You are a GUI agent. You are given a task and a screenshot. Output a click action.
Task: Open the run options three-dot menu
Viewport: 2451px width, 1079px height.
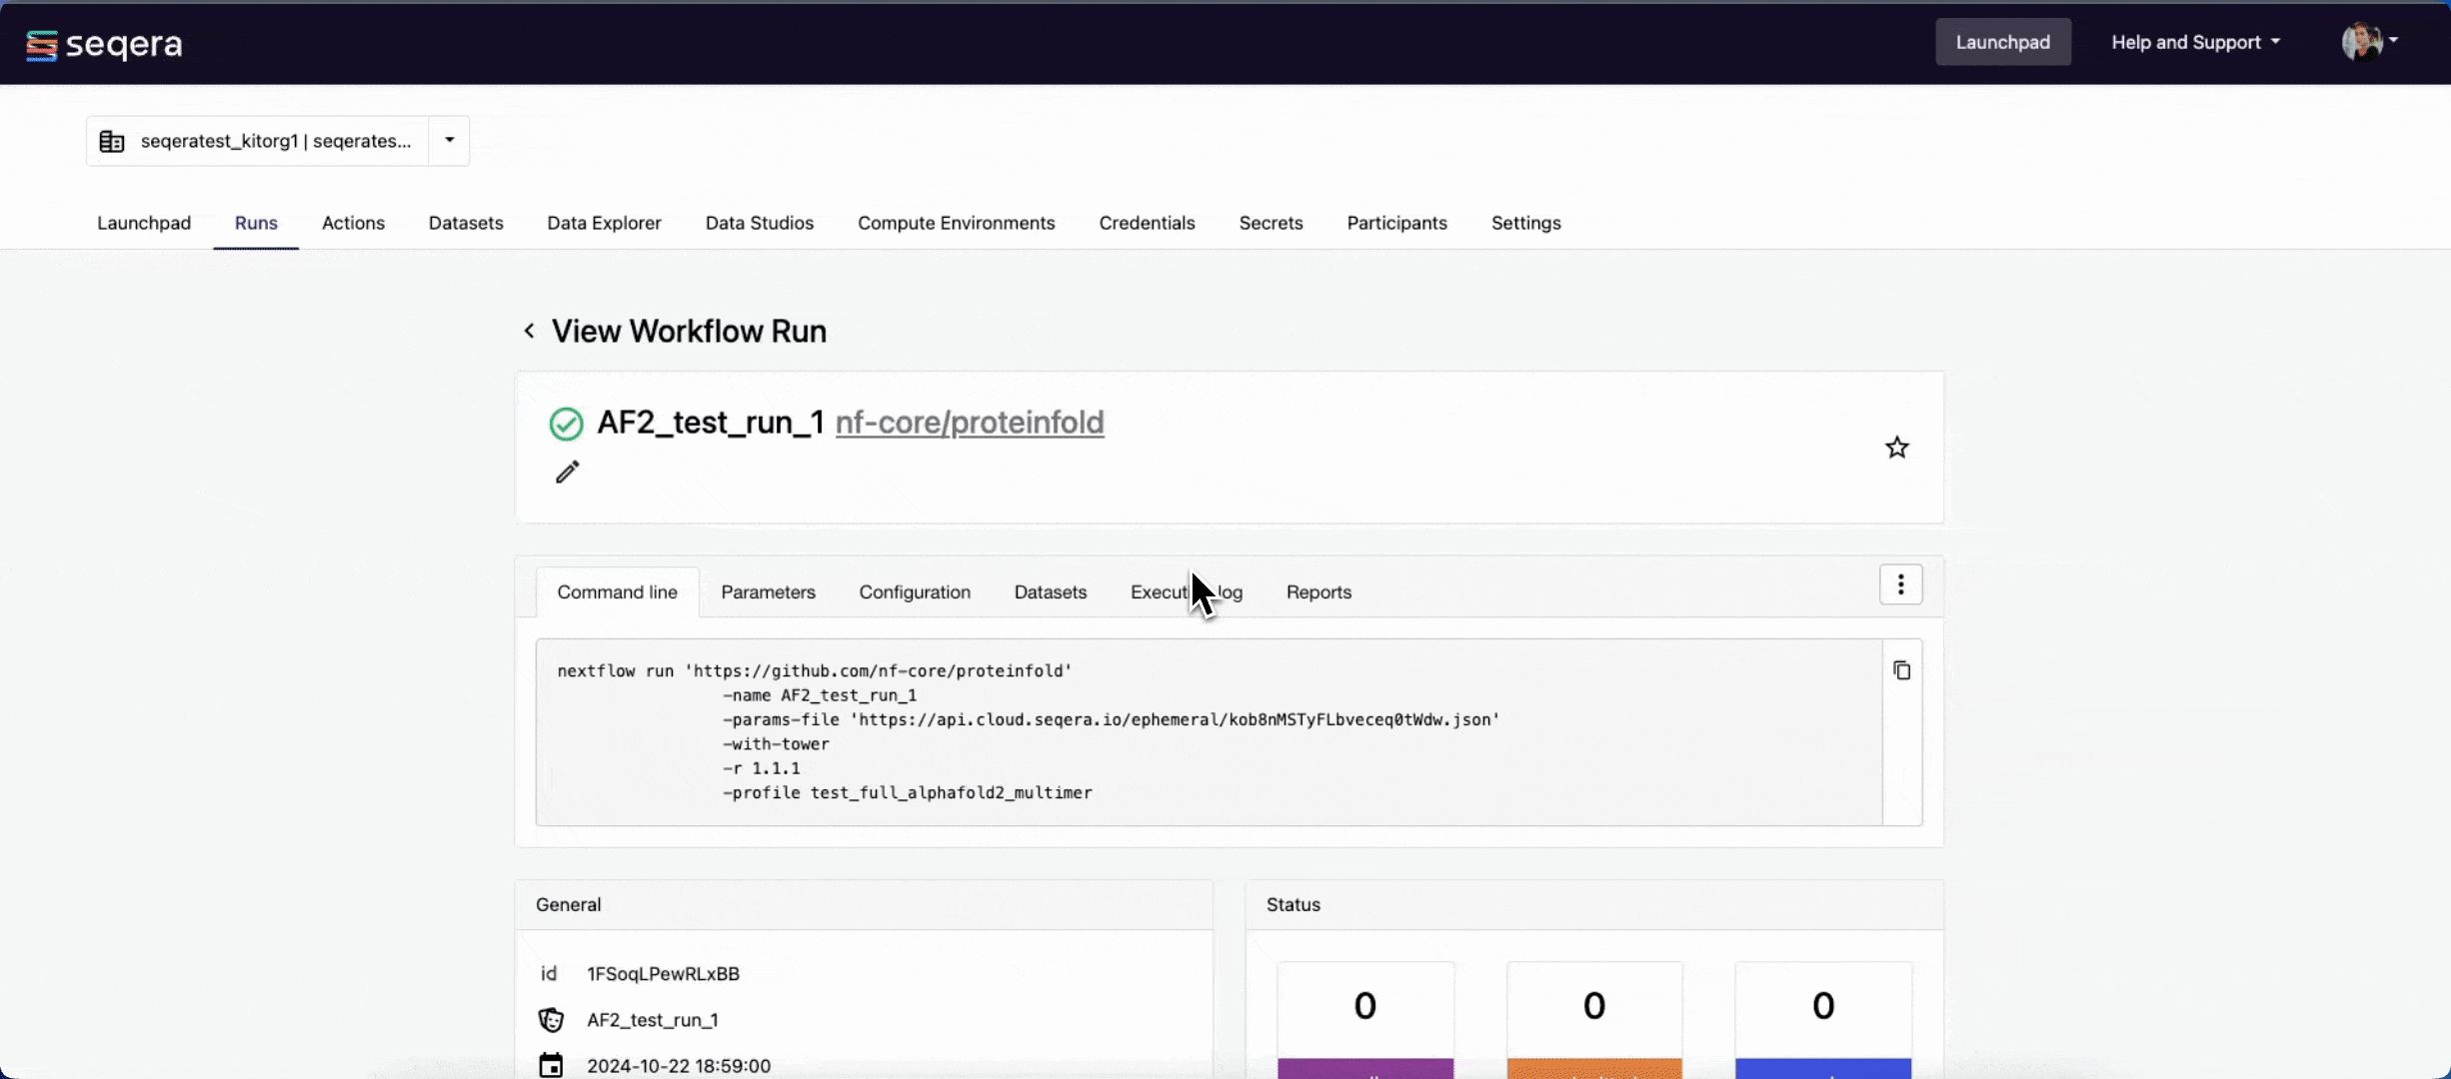[x=1900, y=583]
